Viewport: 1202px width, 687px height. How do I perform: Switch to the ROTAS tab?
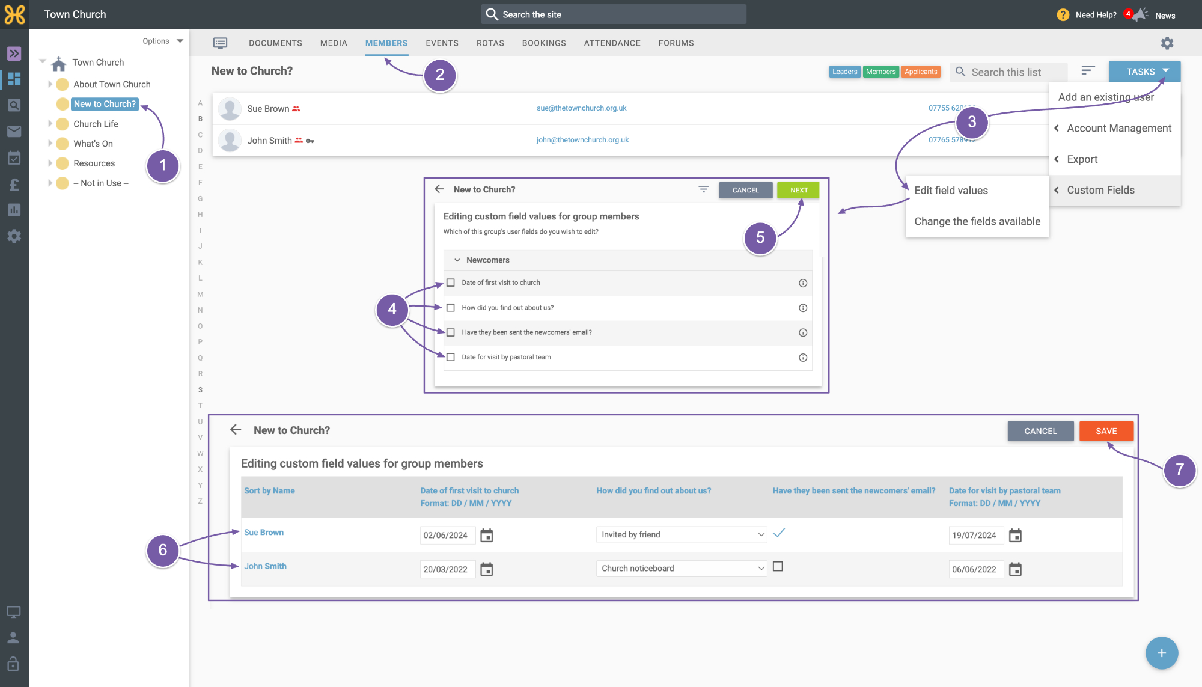(490, 43)
